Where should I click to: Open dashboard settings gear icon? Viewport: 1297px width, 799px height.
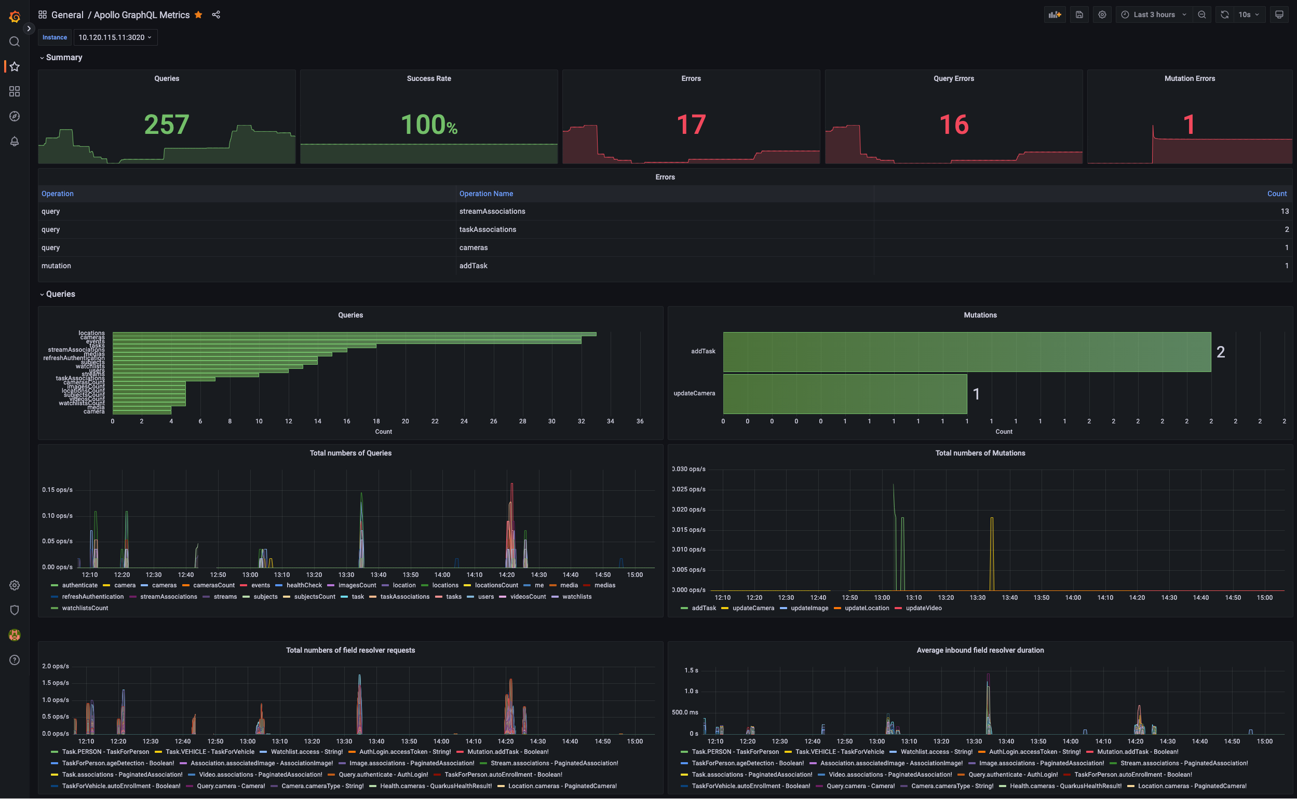pyautogui.click(x=1102, y=15)
